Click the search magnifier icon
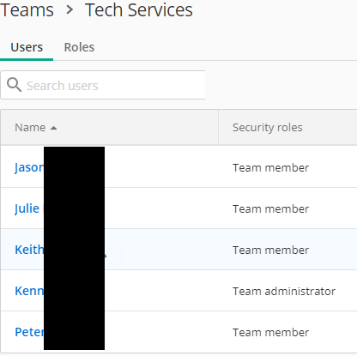Viewport: 357px width, 356px height. click(14, 85)
